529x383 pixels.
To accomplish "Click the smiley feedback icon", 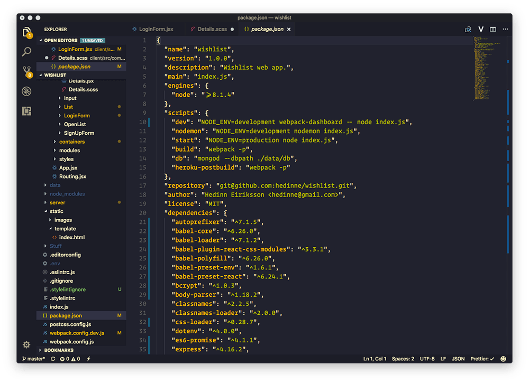I will click(504, 359).
